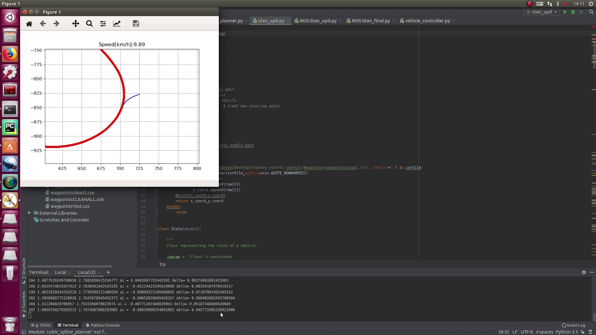The height and width of the screenshot is (335, 596).
Task: Open Firefox from the Ubuntu dock
Action: click(x=10, y=54)
